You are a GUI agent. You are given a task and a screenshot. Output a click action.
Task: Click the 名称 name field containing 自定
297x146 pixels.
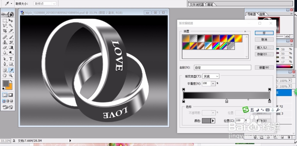coord(222,68)
